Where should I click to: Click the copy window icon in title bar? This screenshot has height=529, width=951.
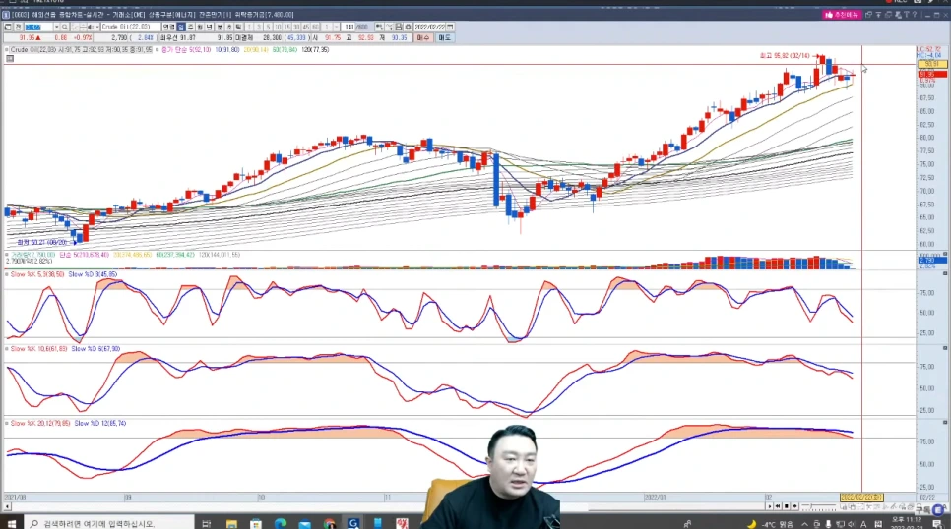click(869, 15)
